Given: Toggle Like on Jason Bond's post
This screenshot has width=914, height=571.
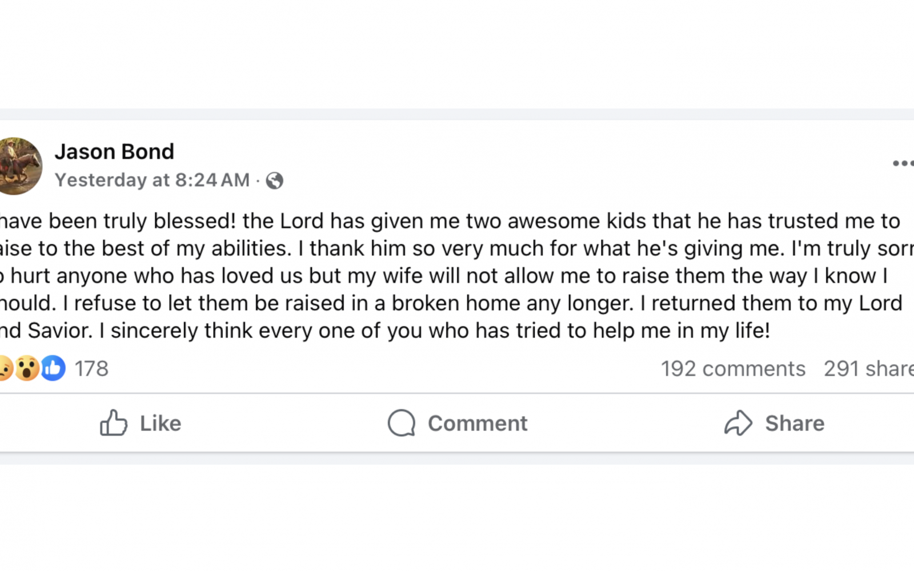Looking at the screenshot, I should pos(139,423).
